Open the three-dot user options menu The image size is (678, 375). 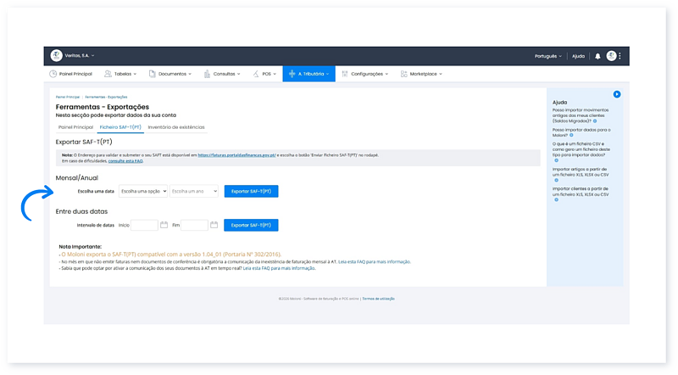pyautogui.click(x=620, y=56)
